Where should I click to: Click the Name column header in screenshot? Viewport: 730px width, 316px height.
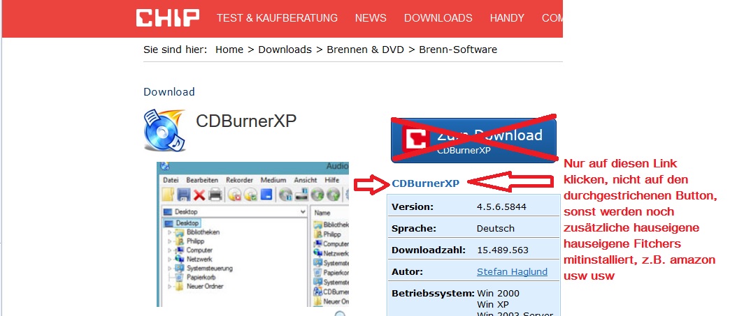pyautogui.click(x=322, y=212)
